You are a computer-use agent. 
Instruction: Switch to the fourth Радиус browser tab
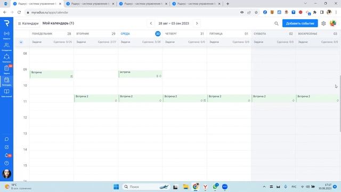[x=196, y=4]
